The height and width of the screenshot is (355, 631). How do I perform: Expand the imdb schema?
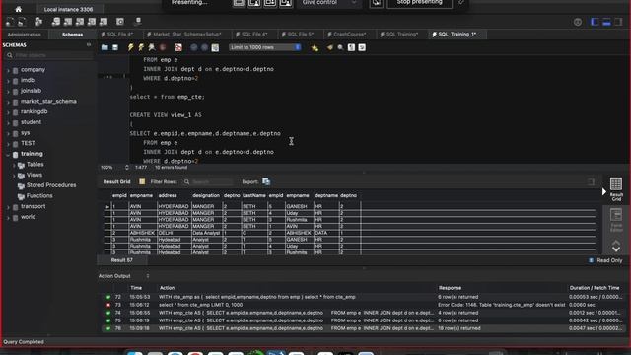[8, 81]
